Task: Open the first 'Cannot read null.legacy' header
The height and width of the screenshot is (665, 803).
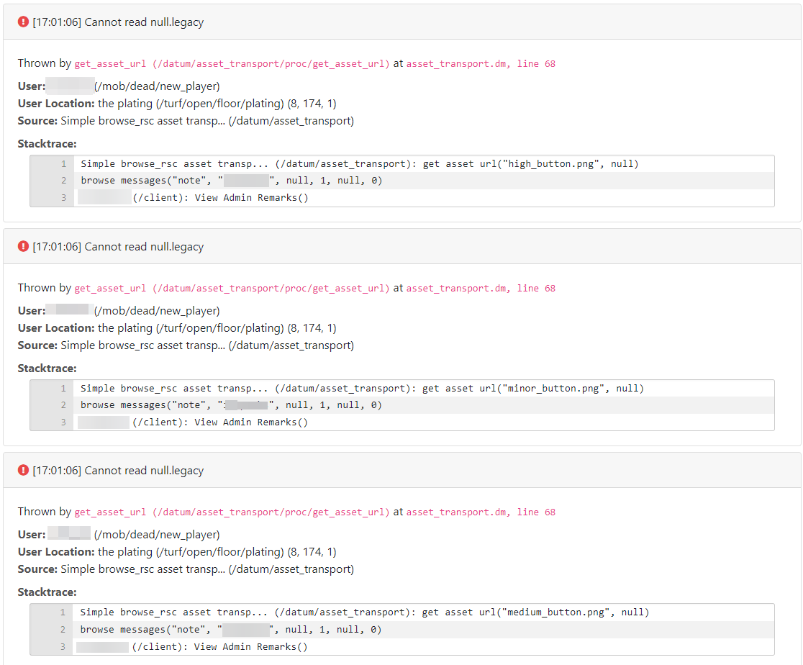Action: (x=402, y=22)
